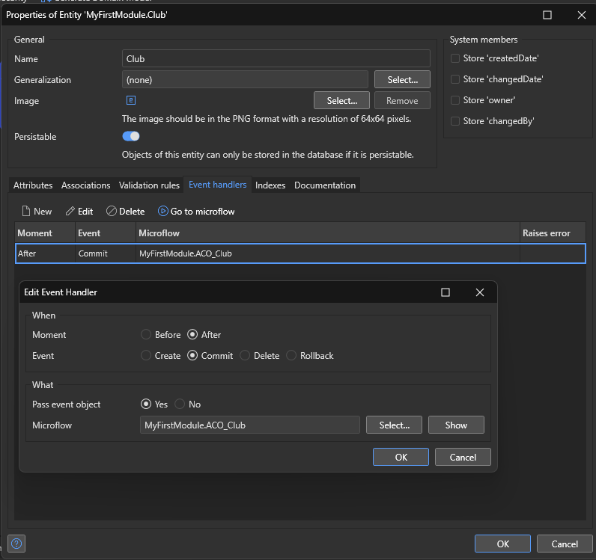
Task: Select MyFirstModule.ACO_Club cell in table
Action: pyautogui.click(x=328, y=253)
